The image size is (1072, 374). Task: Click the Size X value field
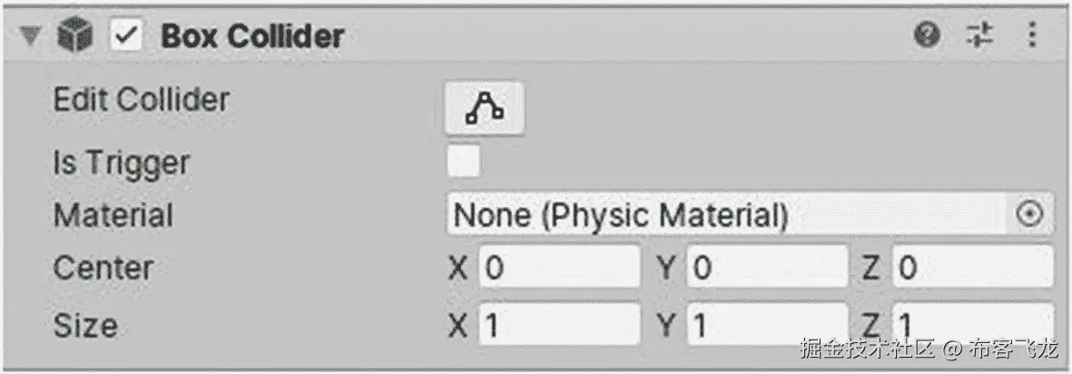[558, 323]
